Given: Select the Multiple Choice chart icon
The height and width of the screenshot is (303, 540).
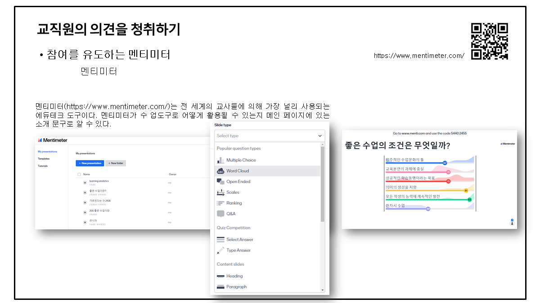Looking at the screenshot, I should (x=220, y=160).
